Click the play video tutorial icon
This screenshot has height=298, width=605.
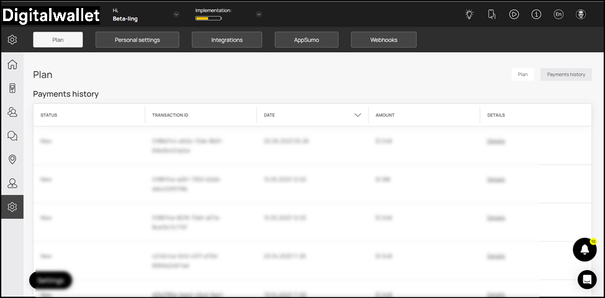[514, 14]
